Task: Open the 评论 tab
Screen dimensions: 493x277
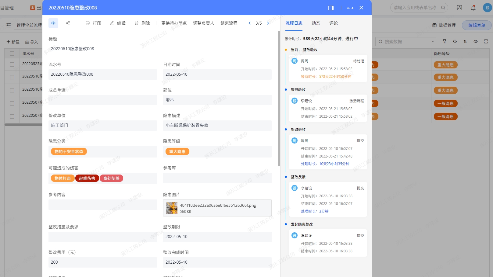Action: [x=333, y=23]
